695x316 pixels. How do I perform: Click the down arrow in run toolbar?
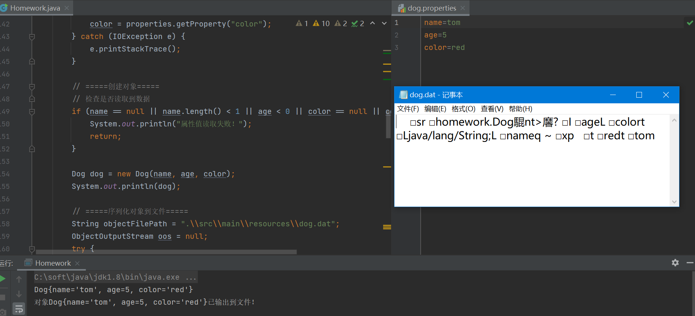click(x=19, y=294)
